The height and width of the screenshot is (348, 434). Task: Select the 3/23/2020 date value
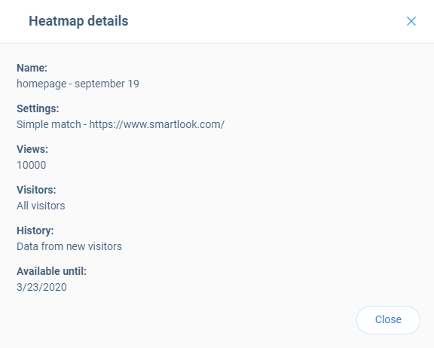pyautogui.click(x=41, y=287)
